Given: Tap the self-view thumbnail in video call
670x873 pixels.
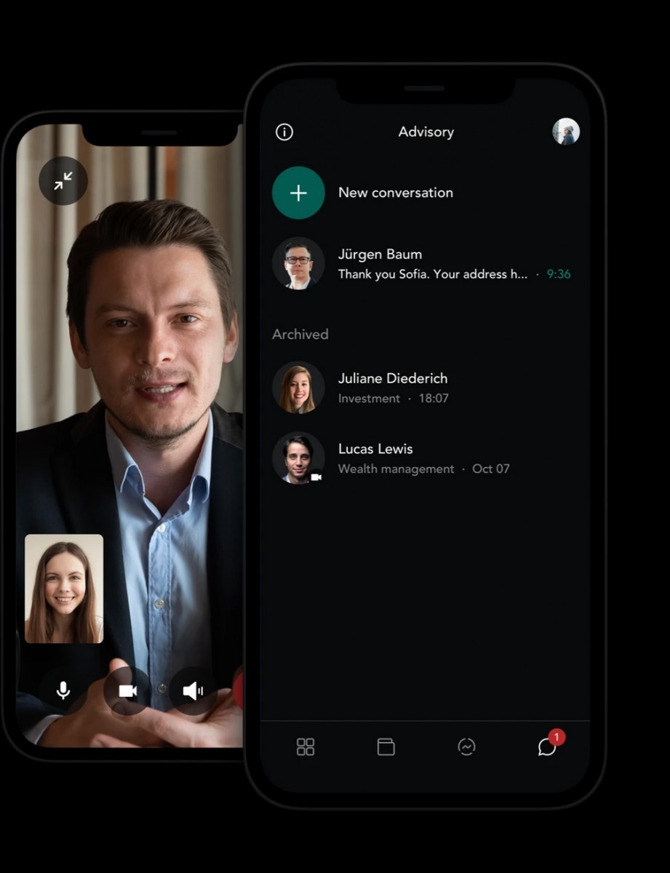Looking at the screenshot, I should pos(64,589).
